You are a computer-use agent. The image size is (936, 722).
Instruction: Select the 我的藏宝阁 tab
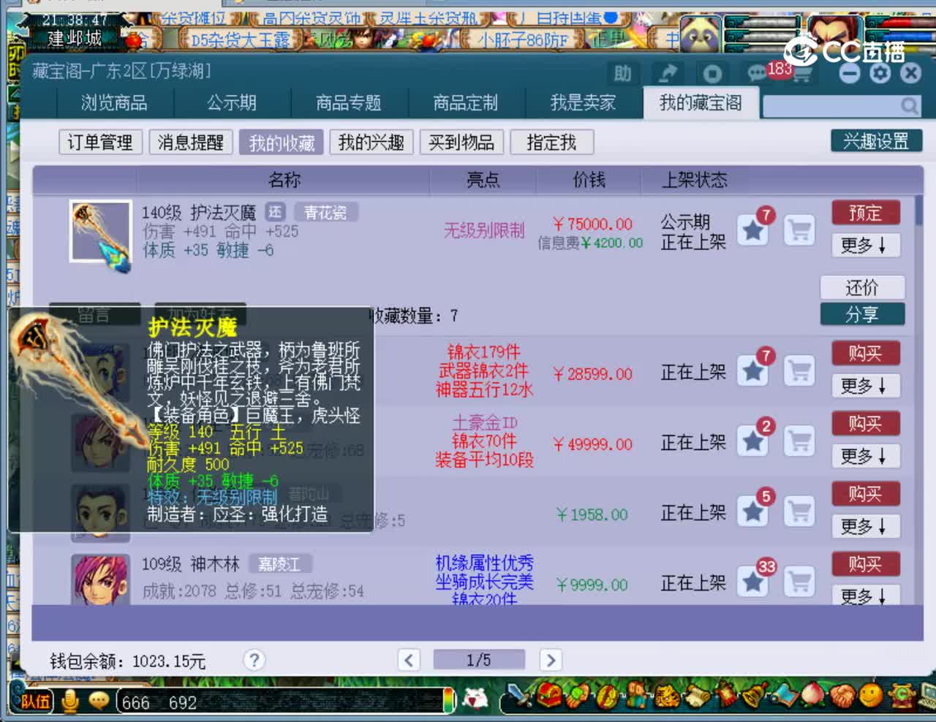[x=701, y=103]
